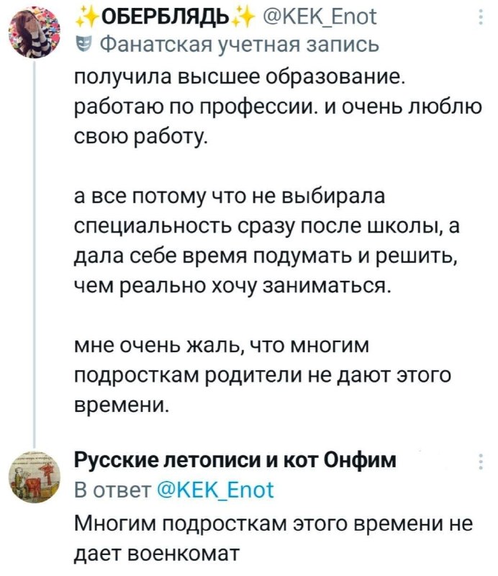The width and height of the screenshot is (498, 576).
Task: Click the fan account mask icon
Action: click(x=83, y=45)
